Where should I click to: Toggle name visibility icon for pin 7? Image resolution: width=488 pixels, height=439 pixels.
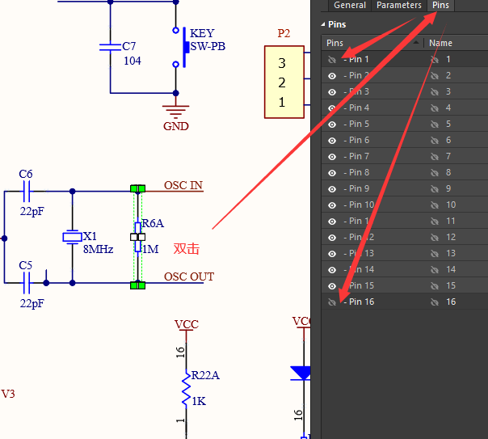(435, 157)
